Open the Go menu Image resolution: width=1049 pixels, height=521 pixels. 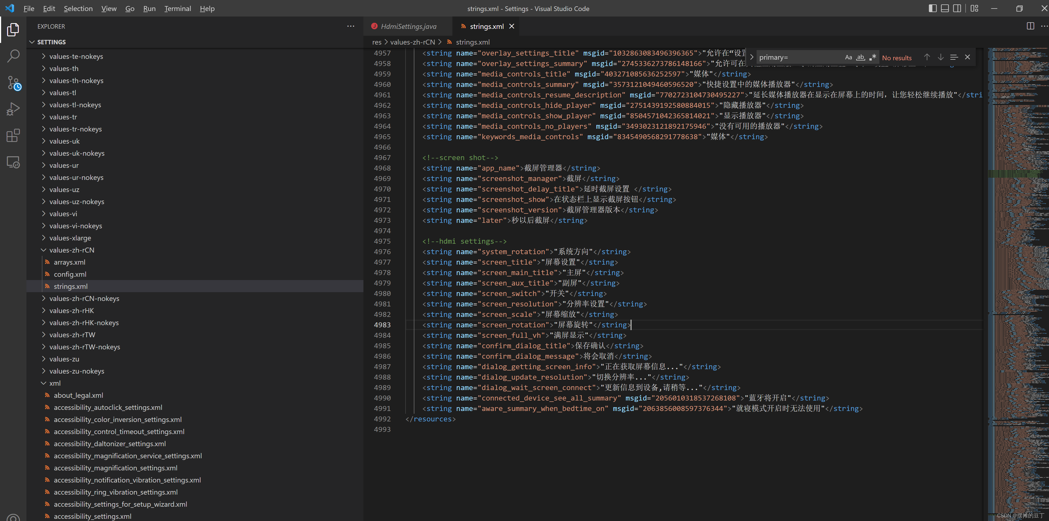pos(129,9)
